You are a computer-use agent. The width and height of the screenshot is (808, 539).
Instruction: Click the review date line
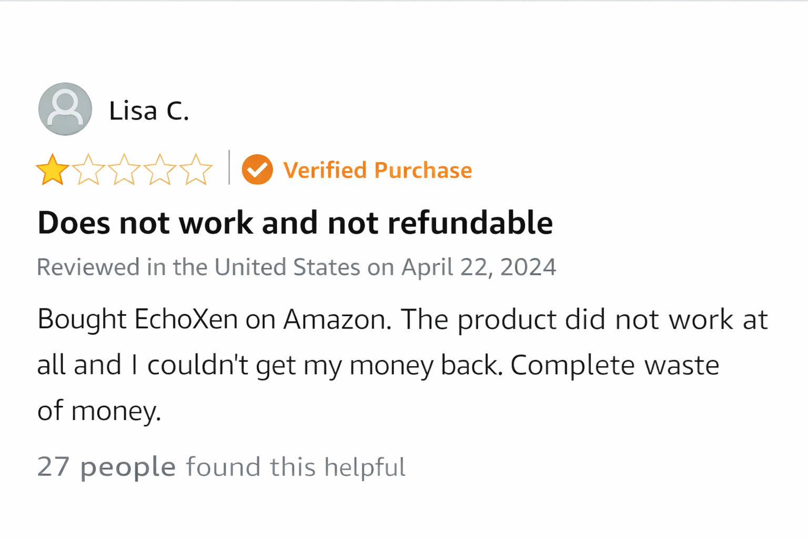tap(296, 267)
